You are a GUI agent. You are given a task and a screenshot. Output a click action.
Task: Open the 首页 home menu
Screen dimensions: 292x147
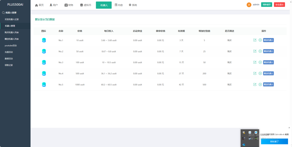pyautogui.click(x=39, y=5)
